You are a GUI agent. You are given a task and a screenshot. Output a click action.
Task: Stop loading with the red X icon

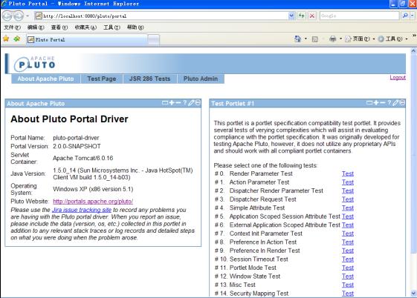312,16
